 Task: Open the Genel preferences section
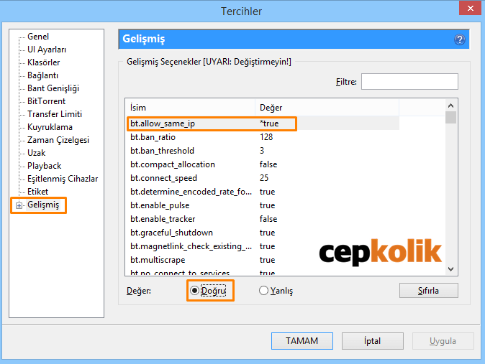tap(38, 37)
